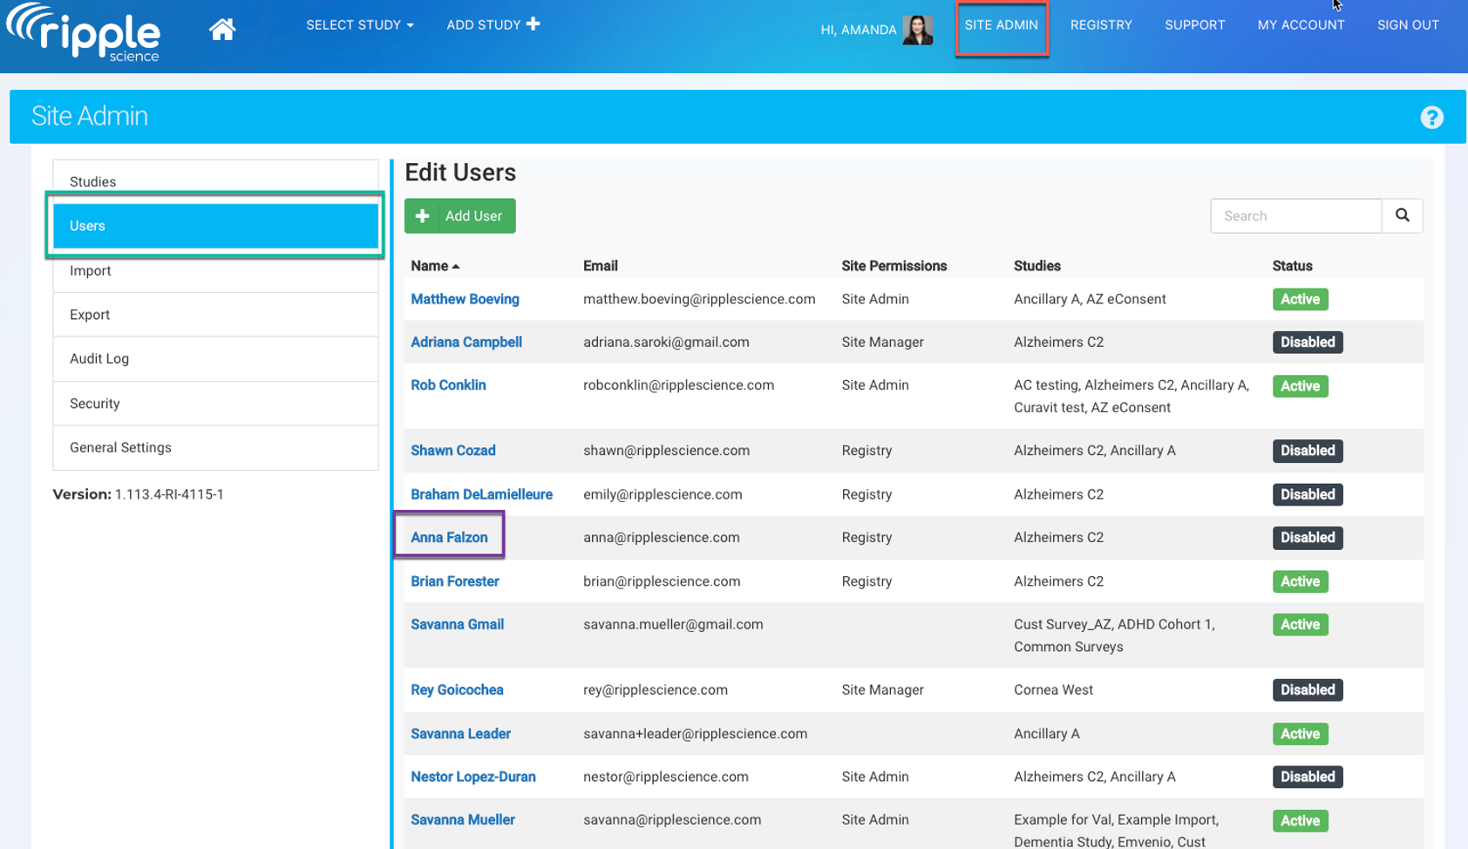This screenshot has height=849, width=1468.
Task: Click Disabled badge for Rey Goicochea
Action: click(x=1307, y=690)
